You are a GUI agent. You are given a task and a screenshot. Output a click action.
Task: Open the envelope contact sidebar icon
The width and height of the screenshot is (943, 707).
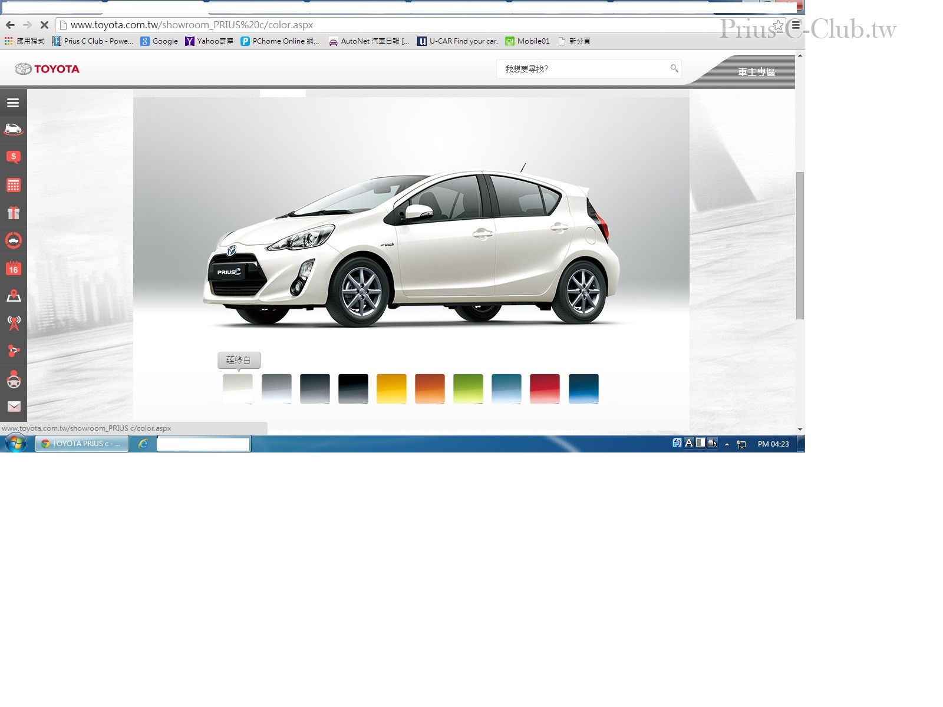coord(13,407)
